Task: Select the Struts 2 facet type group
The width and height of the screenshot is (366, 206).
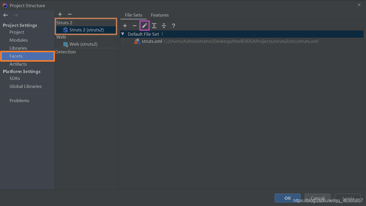Action: click(64, 23)
